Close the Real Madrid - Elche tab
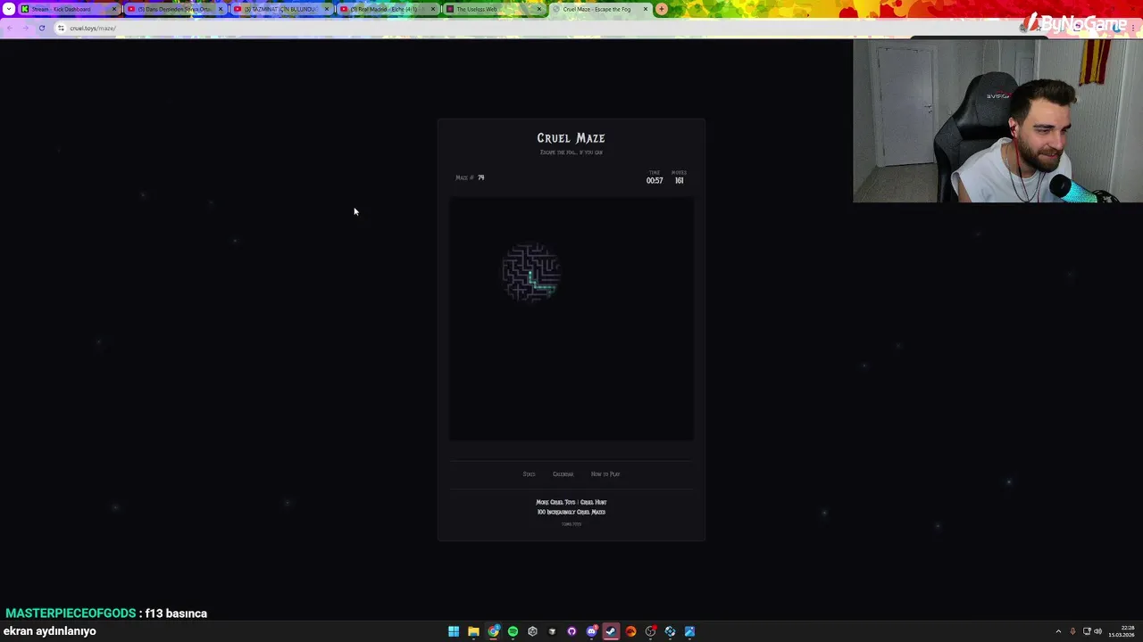Screen dimensions: 1143x642 tap(433, 9)
